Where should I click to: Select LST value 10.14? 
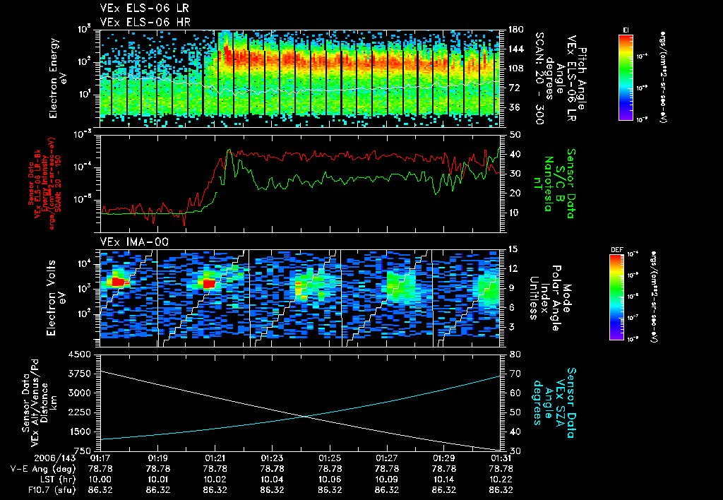[444, 480]
